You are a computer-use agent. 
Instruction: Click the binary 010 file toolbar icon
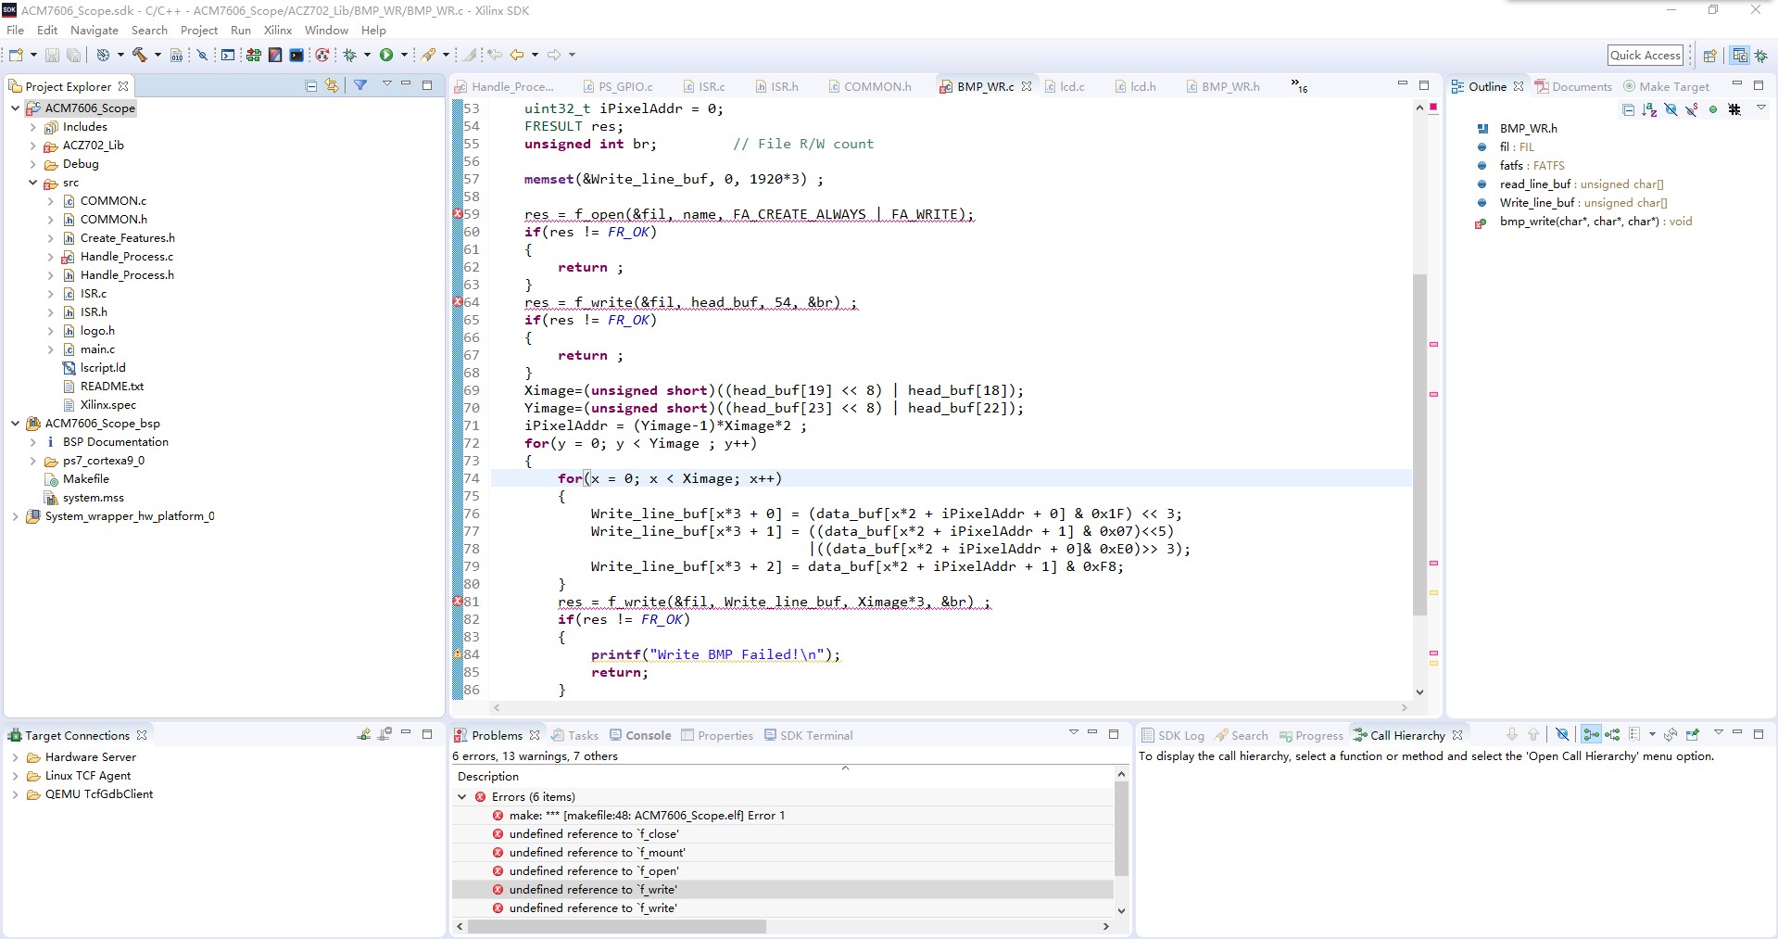177,56
